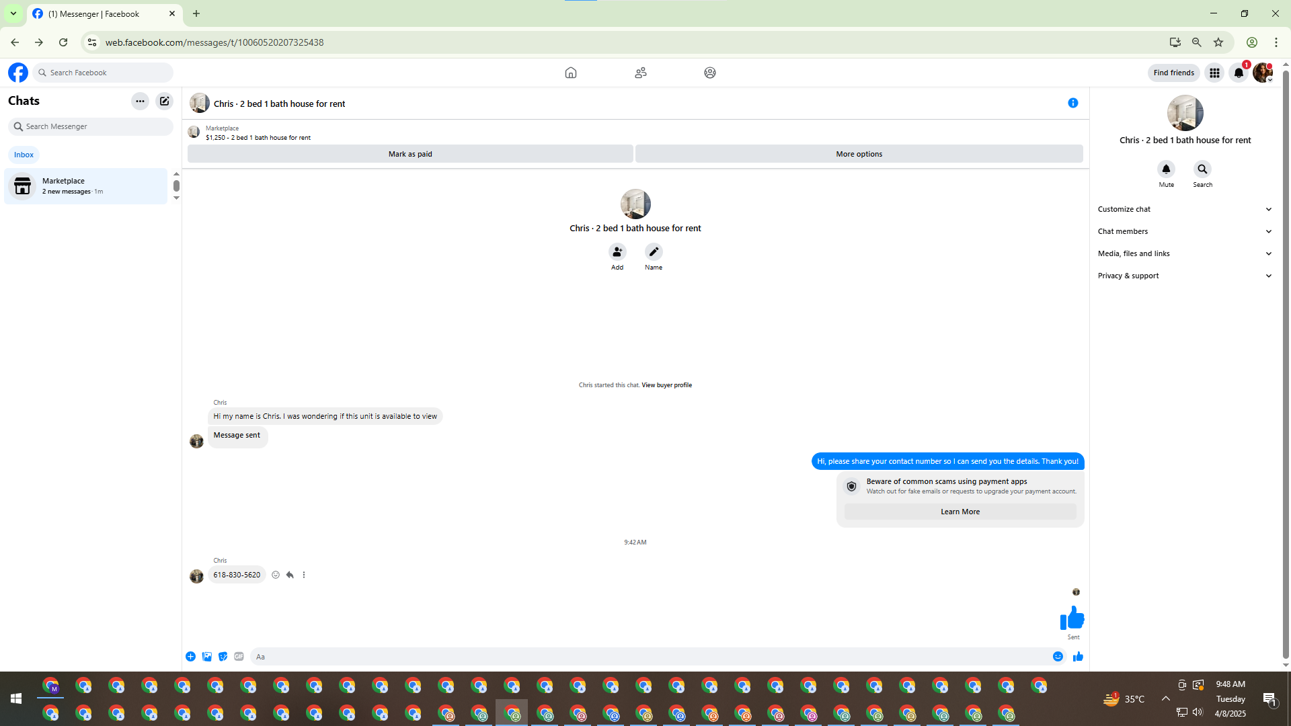1291x726 pixels.
Task: Click the Name pencil icon
Action: (x=653, y=252)
